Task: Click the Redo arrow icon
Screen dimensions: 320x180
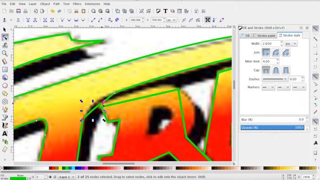Action: [59, 11]
